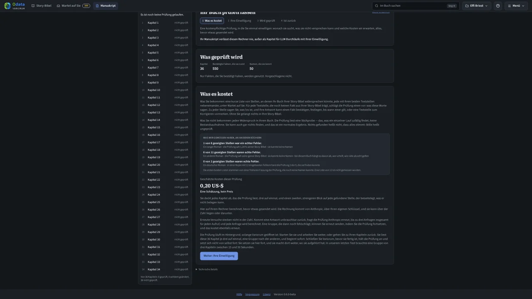Image resolution: width=532 pixels, height=299 pixels.
Task: Click the Odata Variorum logo
Action: tap(15, 6)
